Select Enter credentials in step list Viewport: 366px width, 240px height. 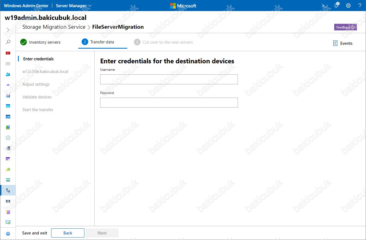38,59
